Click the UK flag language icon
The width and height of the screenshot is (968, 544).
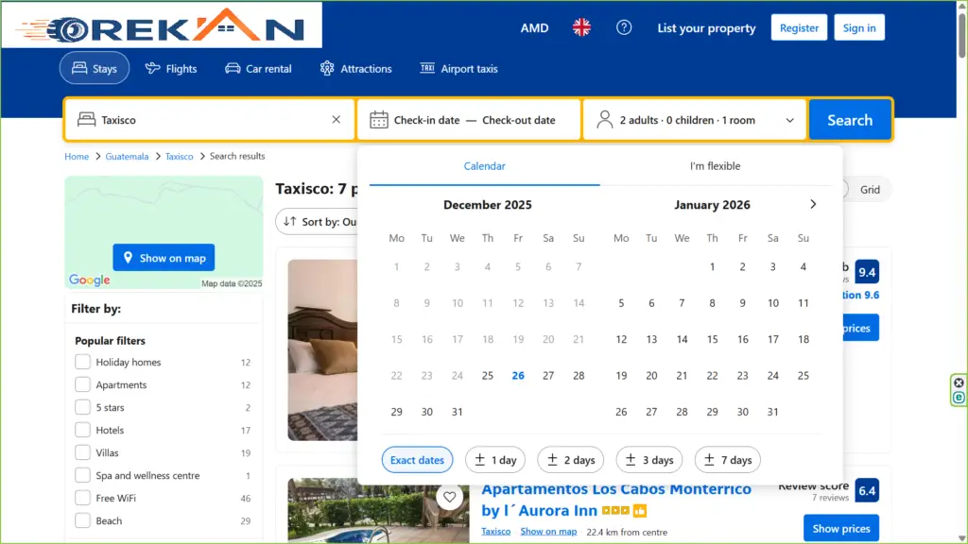click(581, 27)
